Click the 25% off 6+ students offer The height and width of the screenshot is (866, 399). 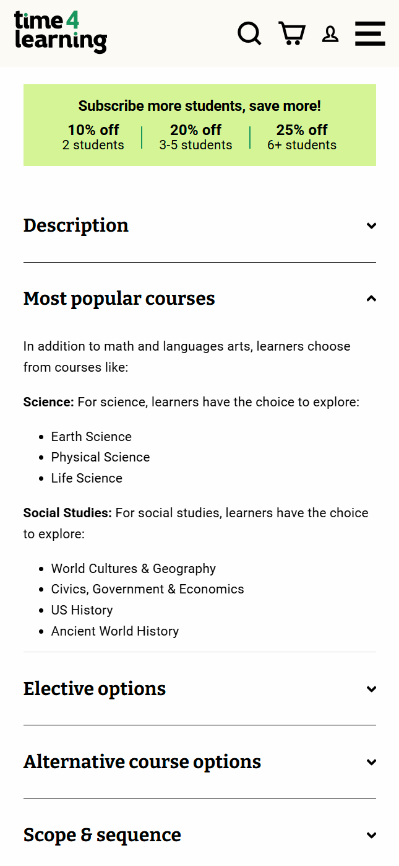[x=302, y=137]
